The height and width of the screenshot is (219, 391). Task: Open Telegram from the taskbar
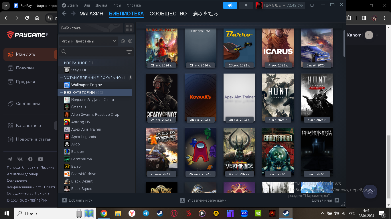(146, 213)
